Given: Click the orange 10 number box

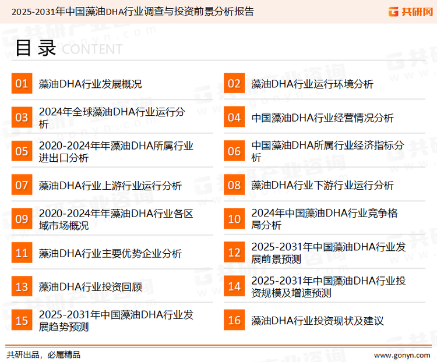Looking at the screenshot, I should (x=234, y=219).
